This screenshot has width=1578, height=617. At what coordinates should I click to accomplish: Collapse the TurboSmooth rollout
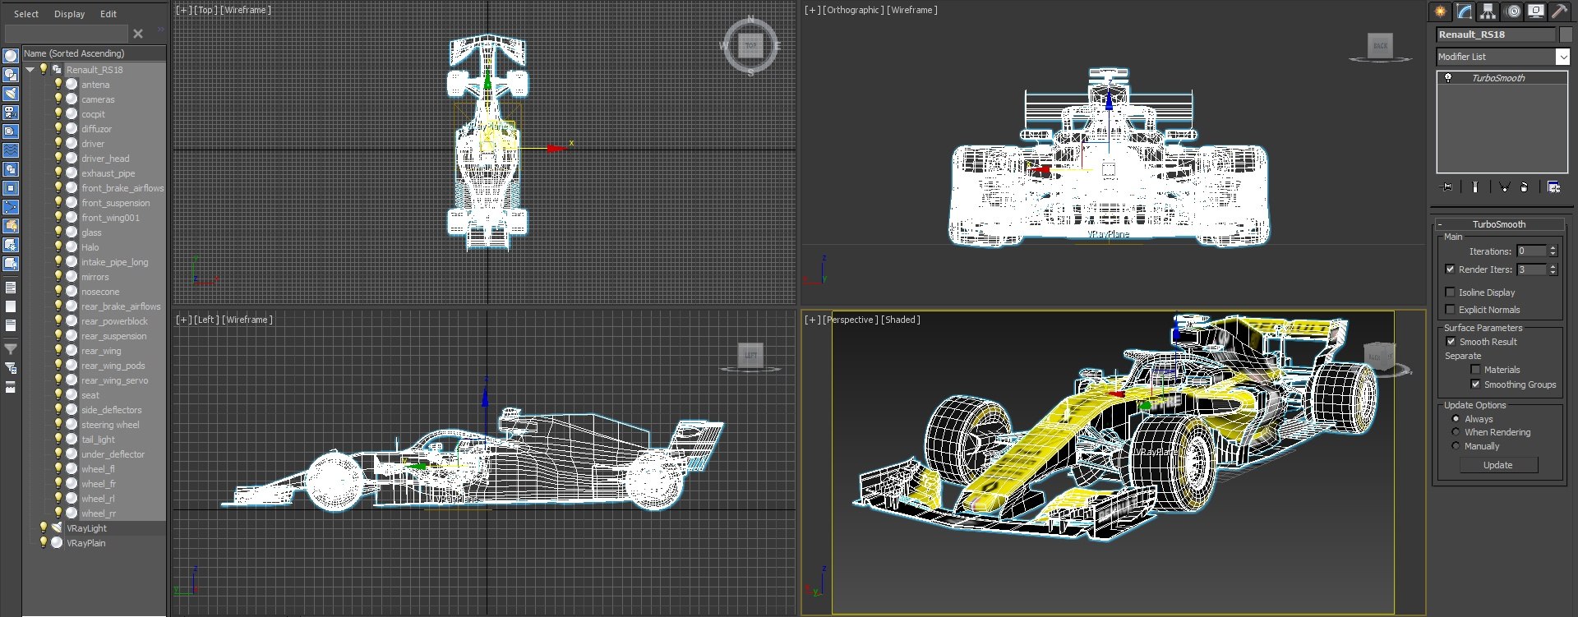point(1439,224)
